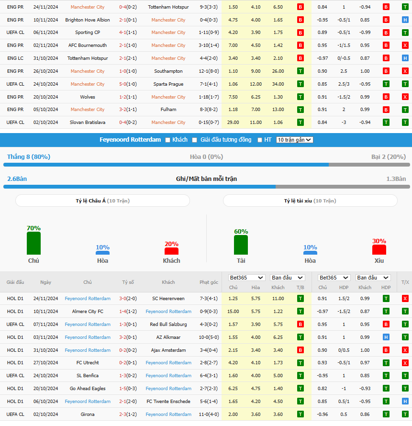Viewport: 412px width, 426px height.
Task: Click the 'Thắng 8 (80%)' label
Action: tap(29, 157)
